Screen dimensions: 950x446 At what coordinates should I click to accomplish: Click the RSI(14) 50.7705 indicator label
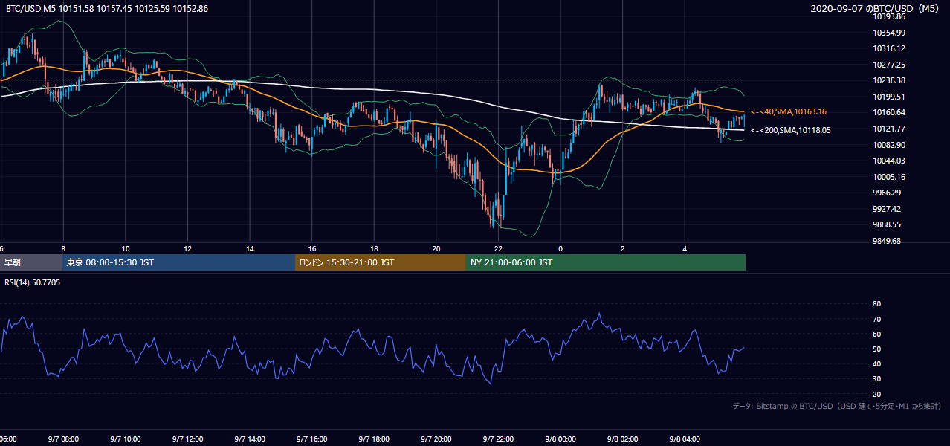coord(33,282)
